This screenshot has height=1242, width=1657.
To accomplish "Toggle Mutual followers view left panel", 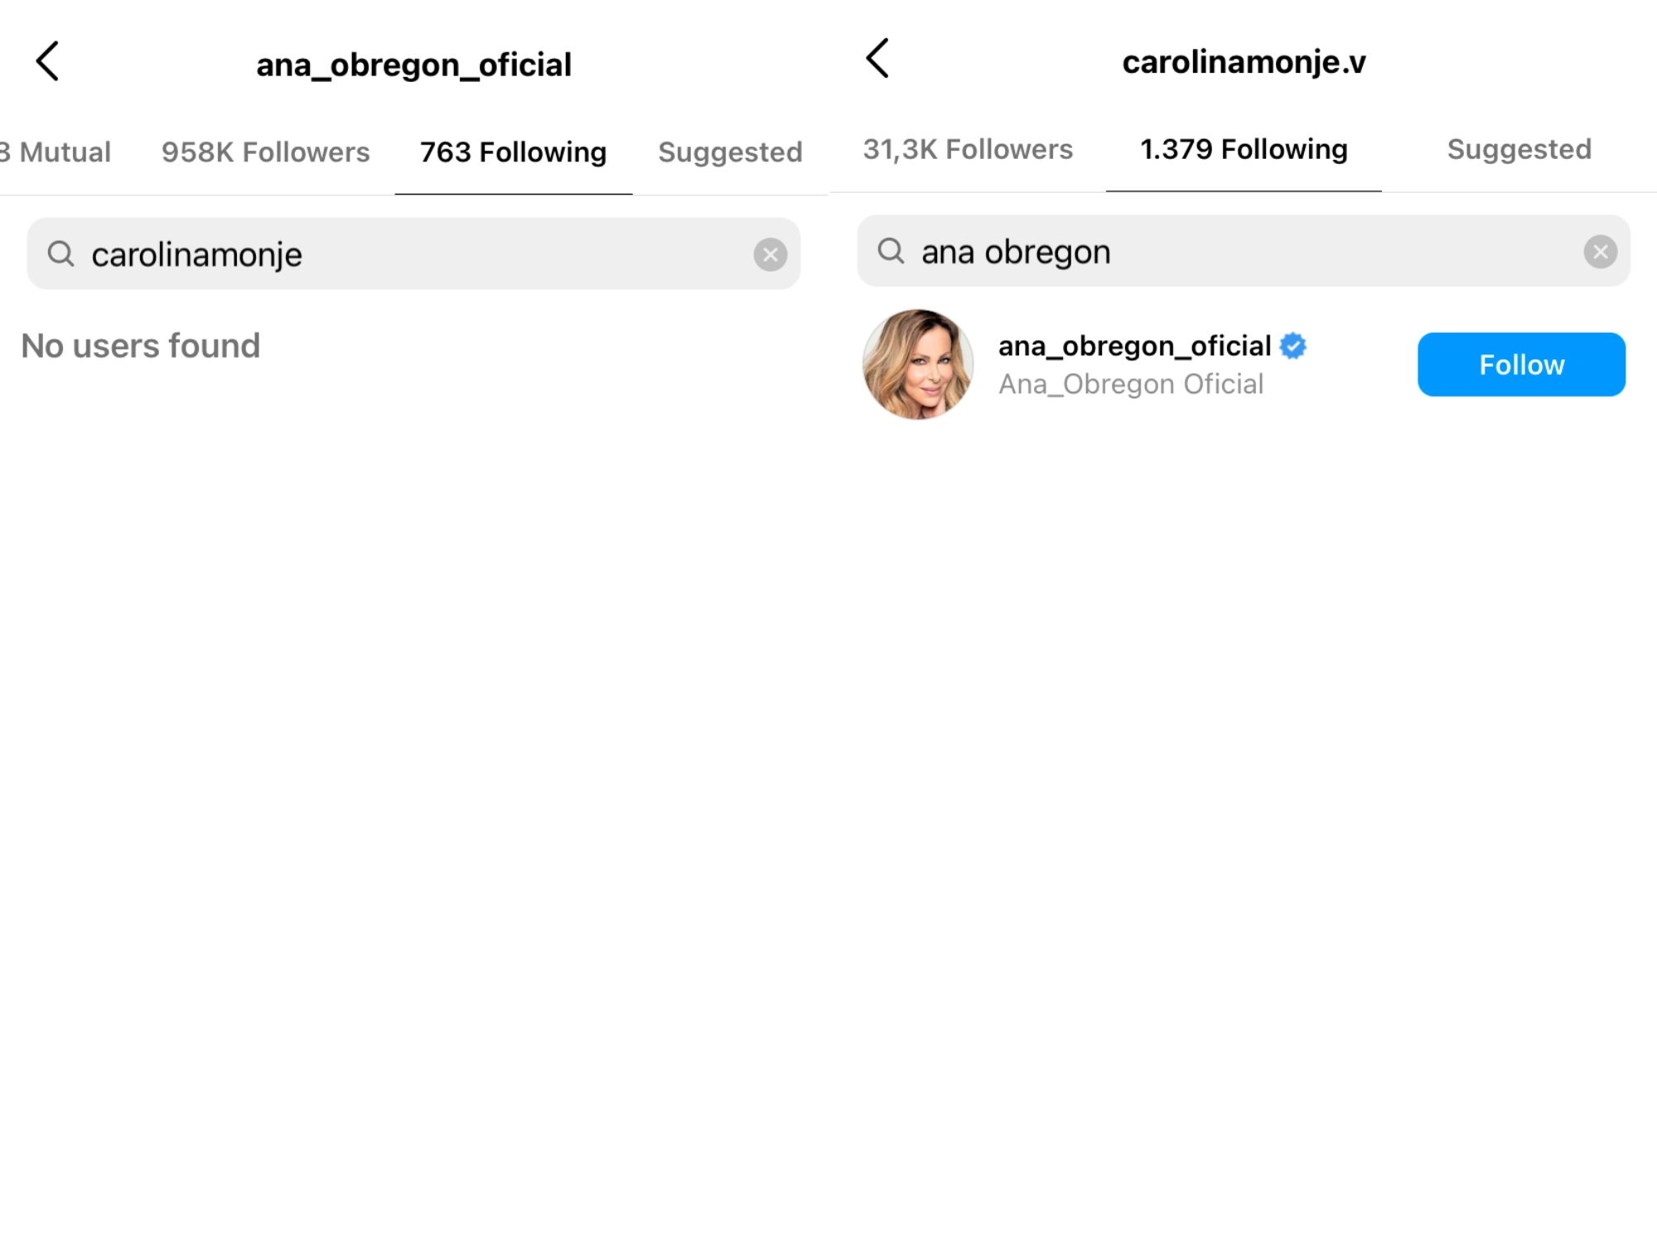I will pos(55,149).
